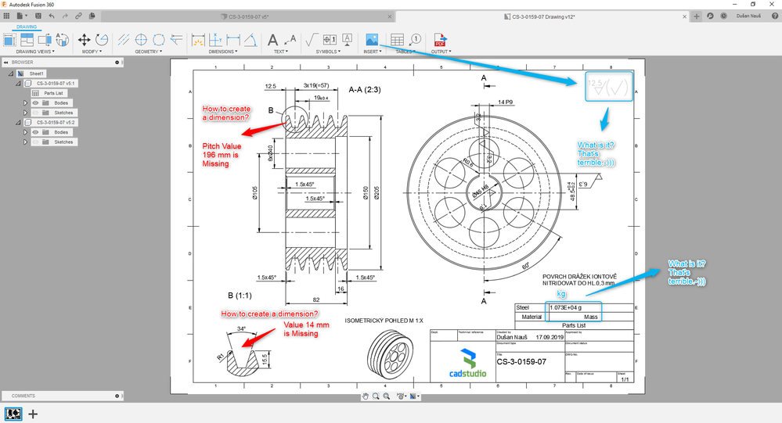Undo the last action
Screen dimensions: 782x423
click(52, 16)
